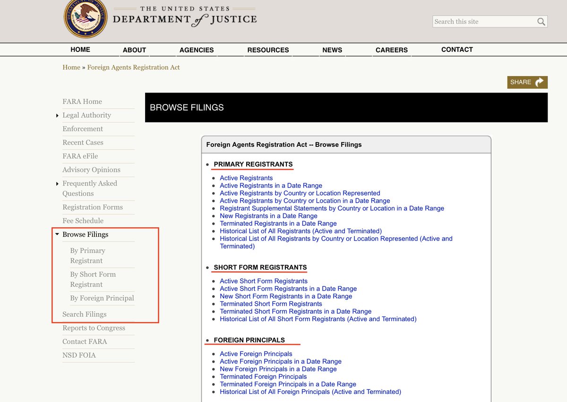The width and height of the screenshot is (567, 402).
Task: Select By Primary Registrant sub-item
Action: point(87,256)
